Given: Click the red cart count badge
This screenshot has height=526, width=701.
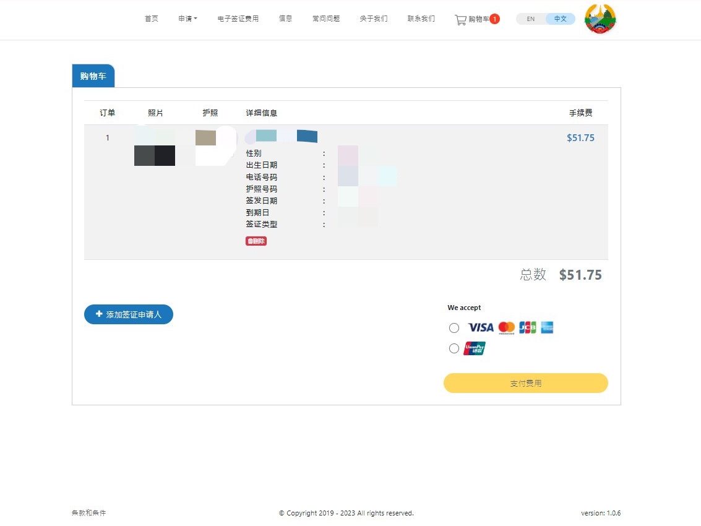Looking at the screenshot, I should click(x=494, y=19).
